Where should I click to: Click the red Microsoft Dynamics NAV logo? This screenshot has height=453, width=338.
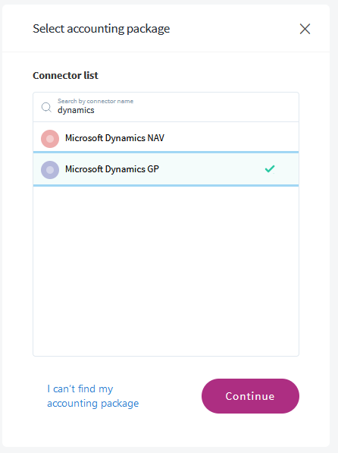pos(50,139)
